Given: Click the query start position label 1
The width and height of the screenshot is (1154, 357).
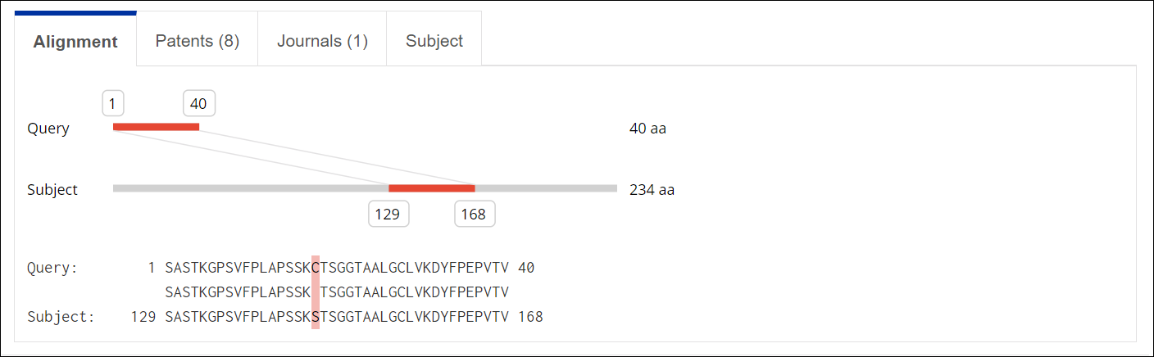Looking at the screenshot, I should tap(112, 104).
